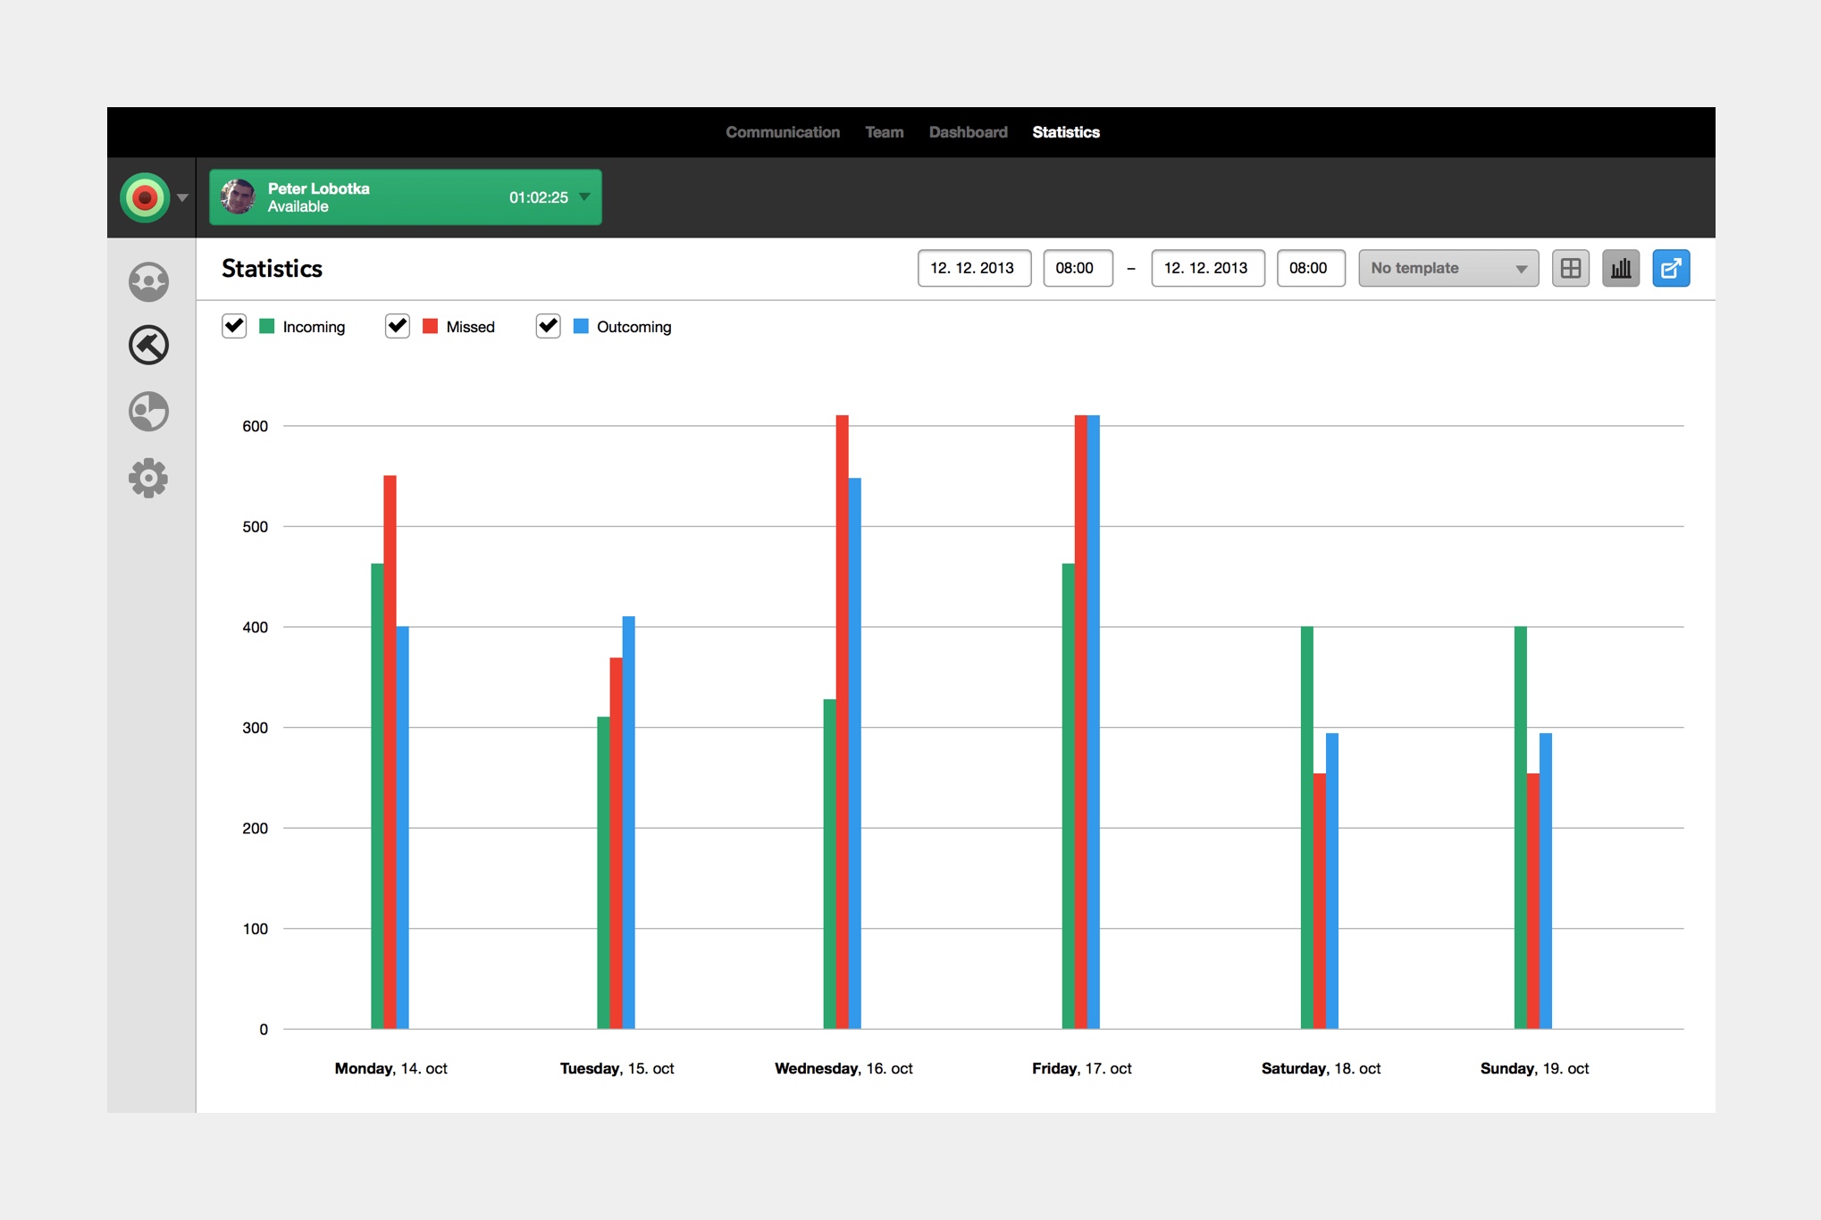1821x1220 pixels.
Task: Switch to grid/table view of statistics
Action: (1571, 268)
